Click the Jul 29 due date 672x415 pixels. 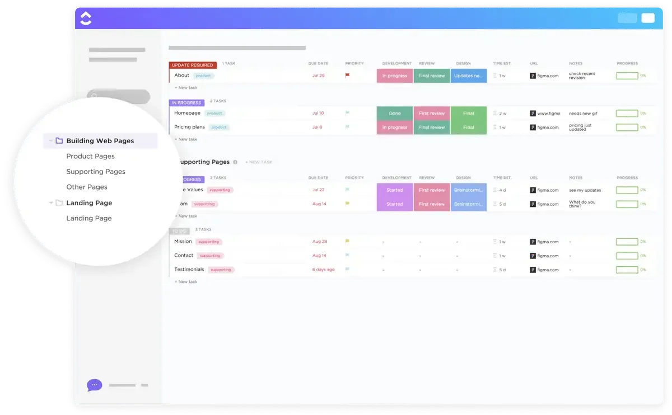click(318, 76)
